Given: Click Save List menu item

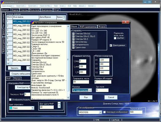Looking at the screenshot, I should click(x=33, y=6).
